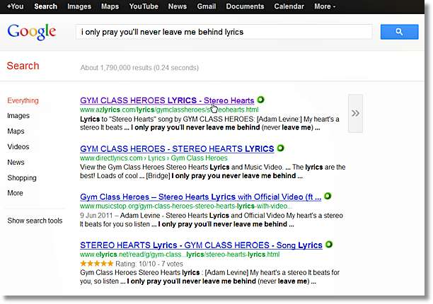Select Search in the top black bar
Image resolution: width=433 pixels, height=304 pixels.
coord(45,6)
